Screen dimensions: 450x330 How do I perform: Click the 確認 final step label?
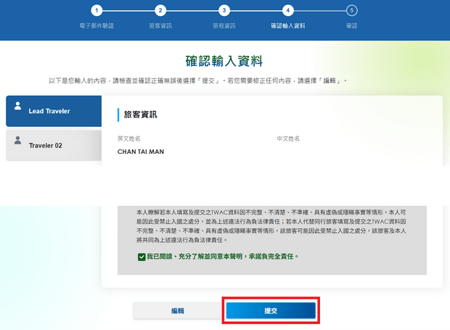352,26
